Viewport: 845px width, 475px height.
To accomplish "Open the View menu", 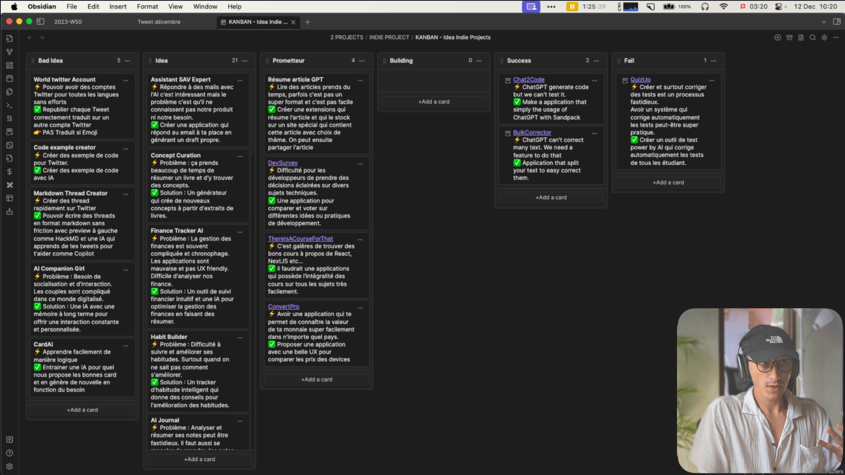I will point(175,6).
